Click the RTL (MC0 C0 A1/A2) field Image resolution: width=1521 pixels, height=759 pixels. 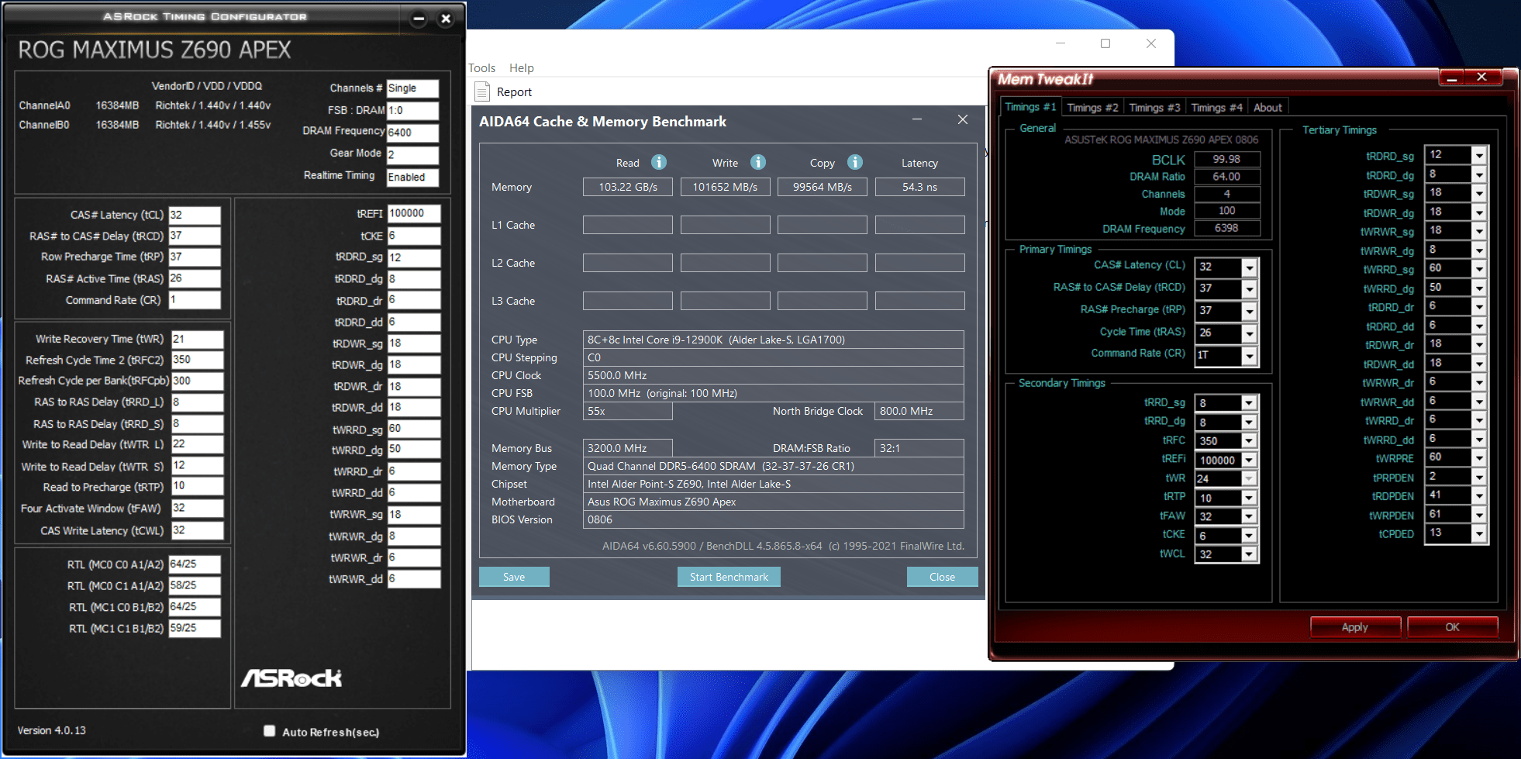[x=195, y=564]
